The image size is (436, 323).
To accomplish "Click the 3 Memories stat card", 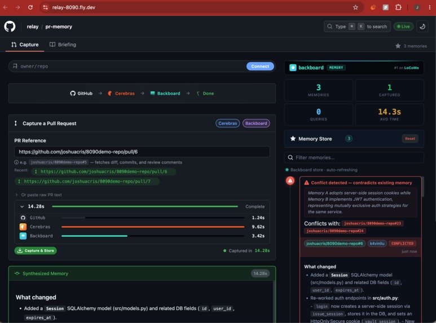I will (318, 90).
